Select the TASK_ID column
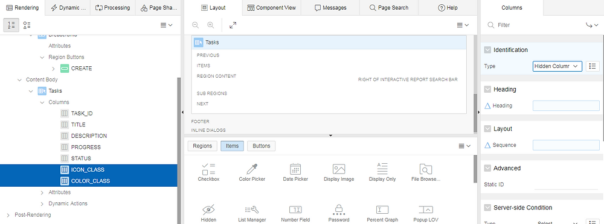Viewport: 604px width, 224px height. (x=82, y=113)
